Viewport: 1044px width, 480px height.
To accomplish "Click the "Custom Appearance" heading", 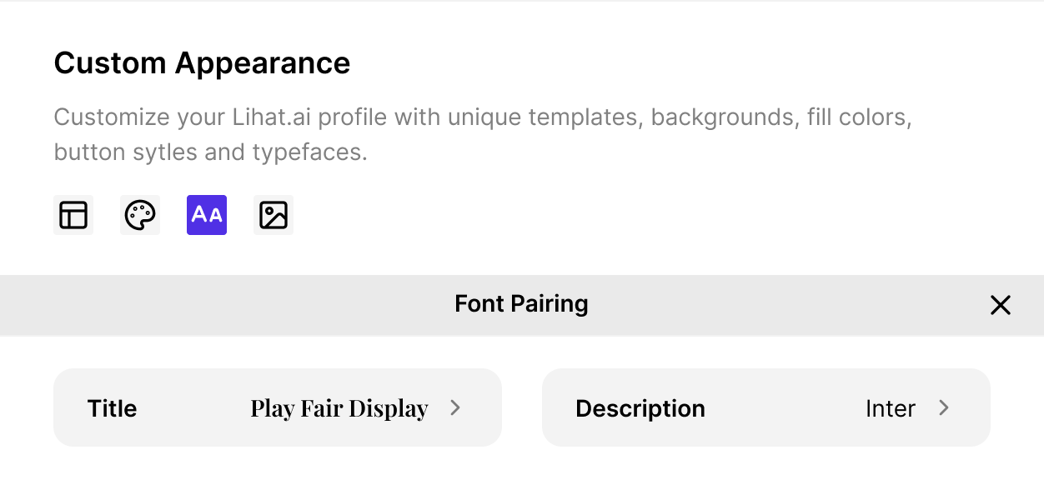I will [202, 63].
